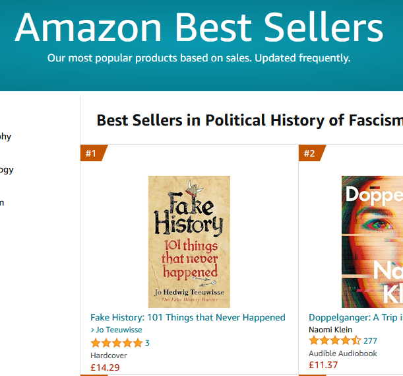Click the star rating under Naomi Klein
Image resolution: width=403 pixels, height=376 pixels.
(334, 341)
